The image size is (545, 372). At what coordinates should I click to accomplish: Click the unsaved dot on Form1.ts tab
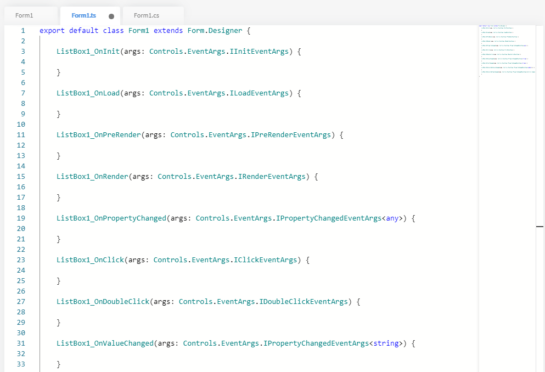point(111,16)
